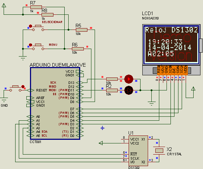
Task: Select resistor R5 10k component
Action: (x=82, y=30)
